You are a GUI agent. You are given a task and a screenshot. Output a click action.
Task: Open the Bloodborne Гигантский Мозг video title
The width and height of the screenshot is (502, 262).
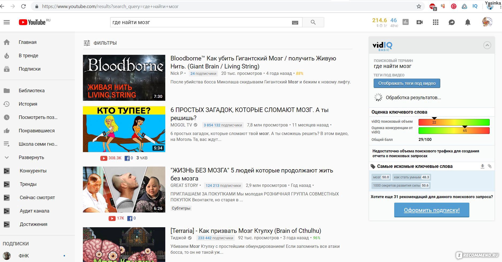pyautogui.click(x=253, y=62)
